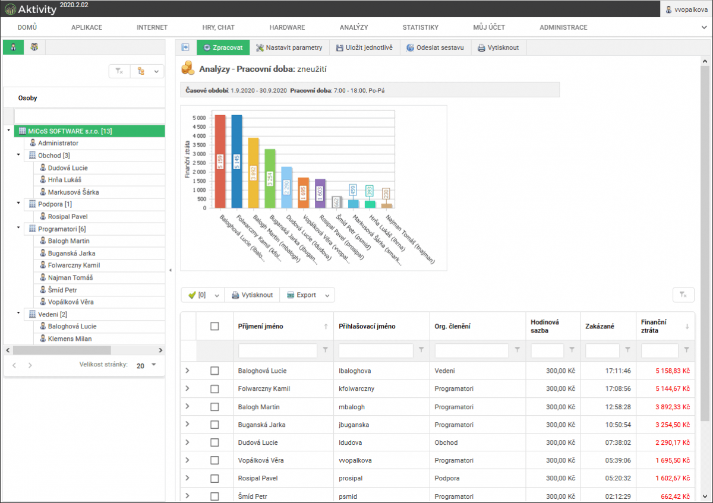713x503 pixels.
Task: Click the red Baloghová Lucie chart bar
Action: point(220,161)
